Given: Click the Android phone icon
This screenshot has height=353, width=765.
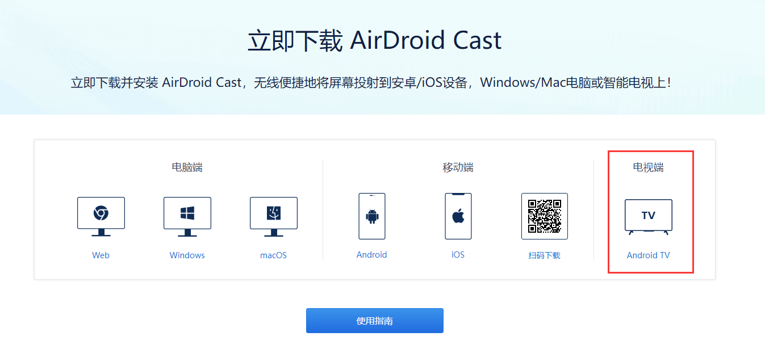Looking at the screenshot, I should click(372, 216).
